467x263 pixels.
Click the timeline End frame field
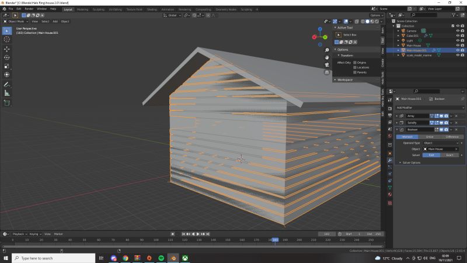pyautogui.click(x=373, y=234)
